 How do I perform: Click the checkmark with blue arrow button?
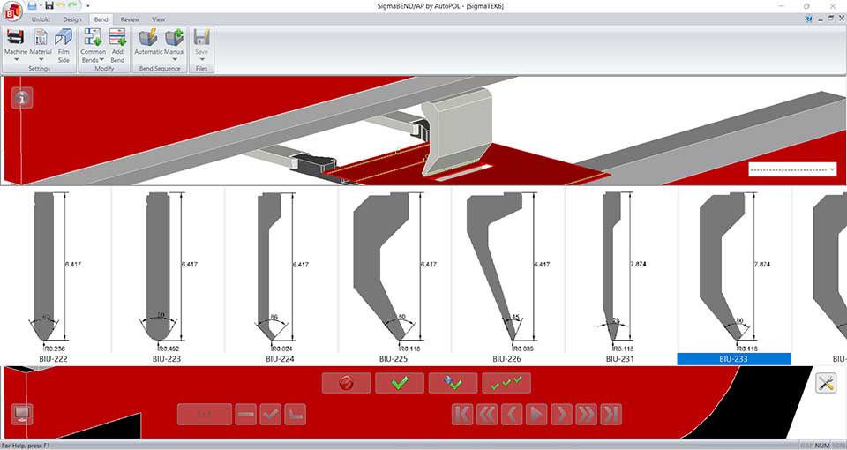(453, 383)
